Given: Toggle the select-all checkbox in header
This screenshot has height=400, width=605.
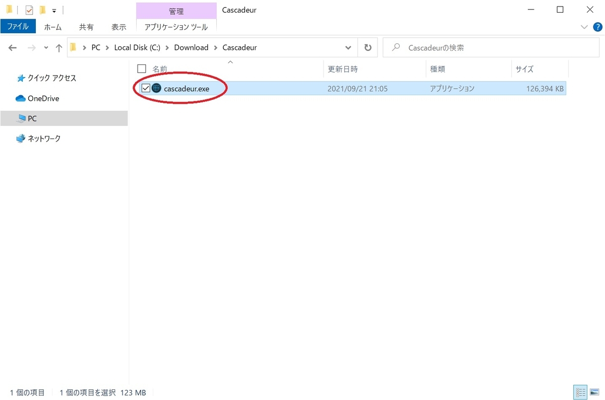Looking at the screenshot, I should click(x=142, y=69).
